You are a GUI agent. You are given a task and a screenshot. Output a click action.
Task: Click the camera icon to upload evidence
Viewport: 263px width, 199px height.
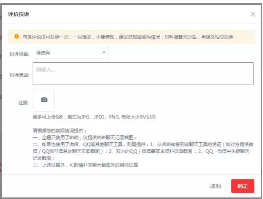coord(44,100)
